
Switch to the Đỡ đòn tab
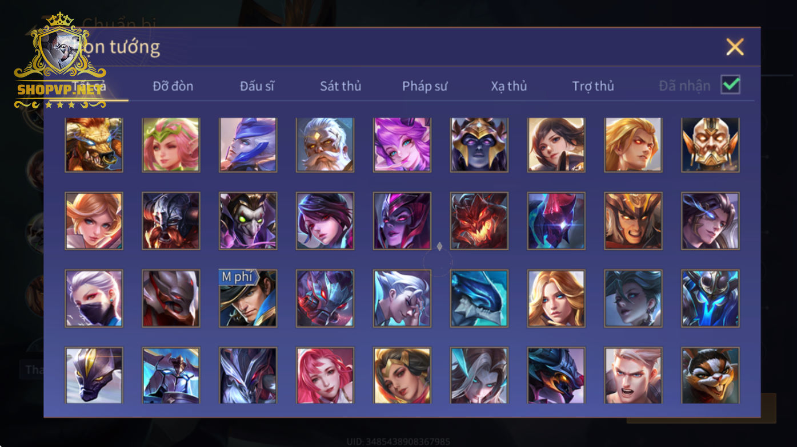[x=173, y=86]
